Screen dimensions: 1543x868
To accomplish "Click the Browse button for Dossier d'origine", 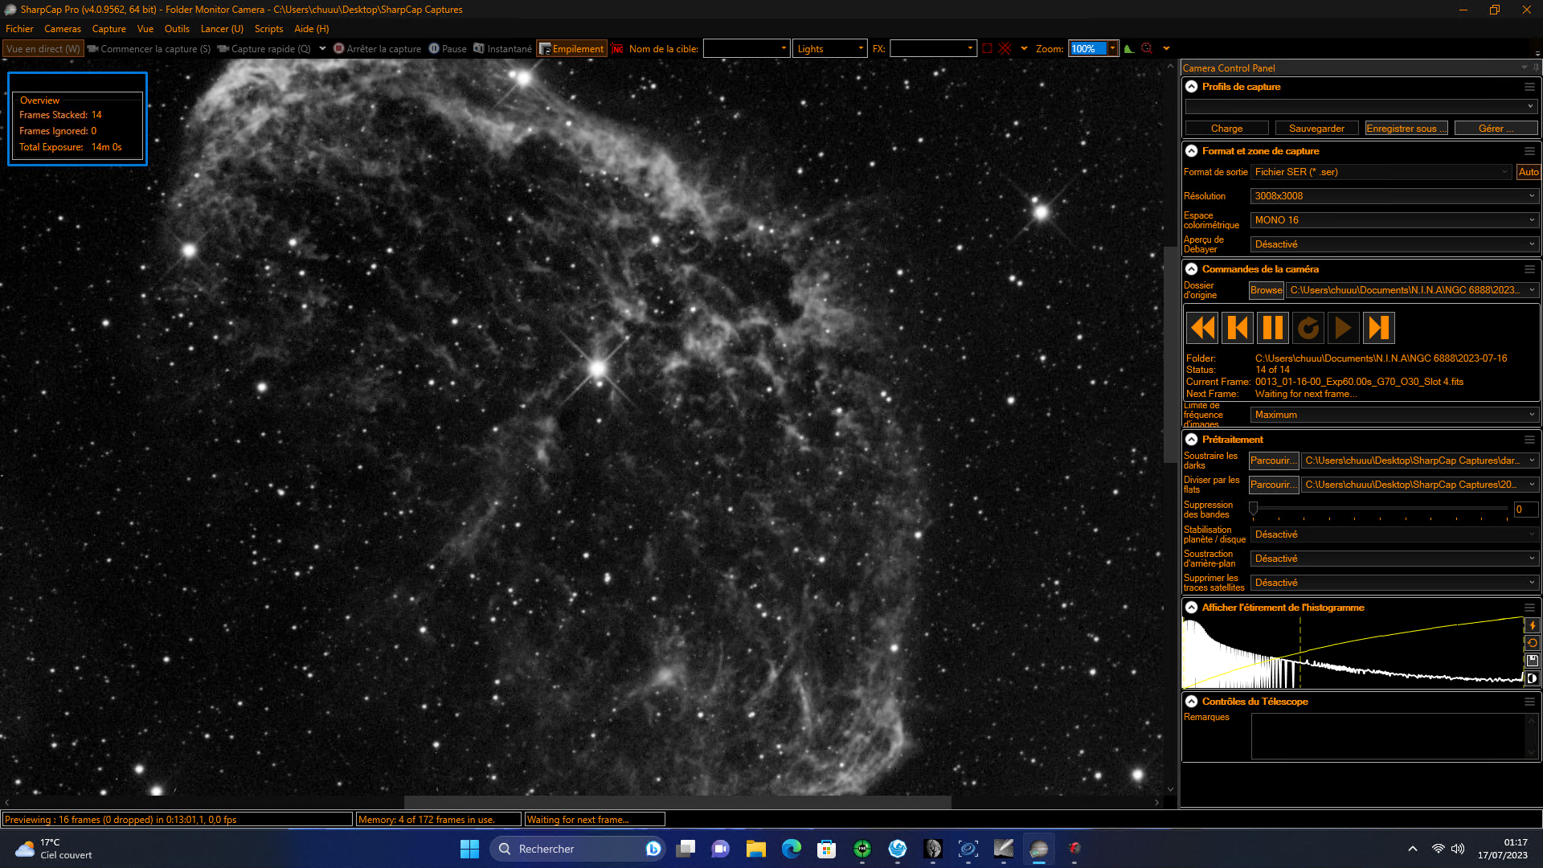I will pyautogui.click(x=1267, y=290).
